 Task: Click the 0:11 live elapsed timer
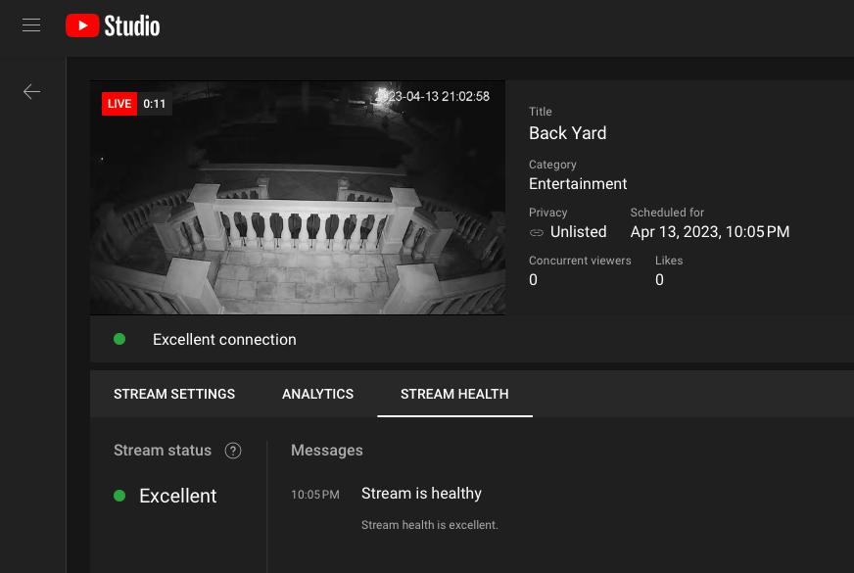pyautogui.click(x=154, y=104)
